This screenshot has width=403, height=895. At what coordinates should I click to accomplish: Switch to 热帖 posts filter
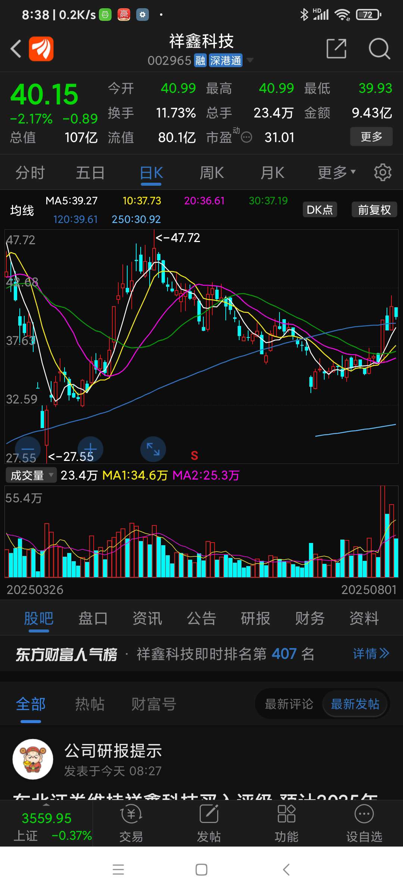(x=90, y=704)
